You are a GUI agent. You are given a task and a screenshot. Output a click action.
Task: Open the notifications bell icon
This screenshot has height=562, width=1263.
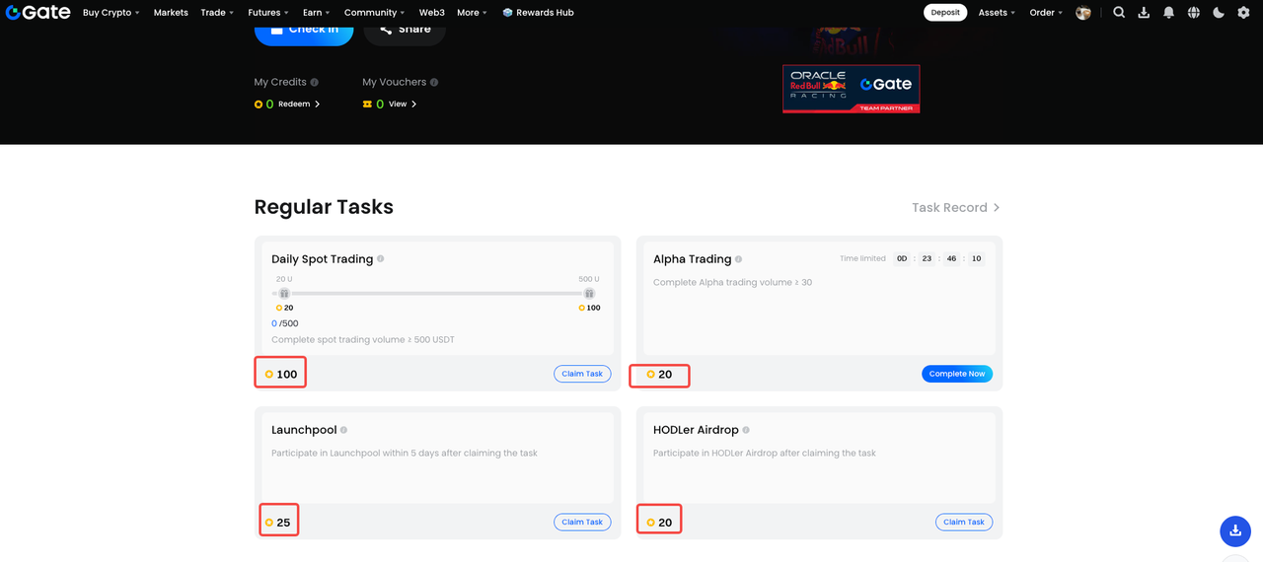1169,13
